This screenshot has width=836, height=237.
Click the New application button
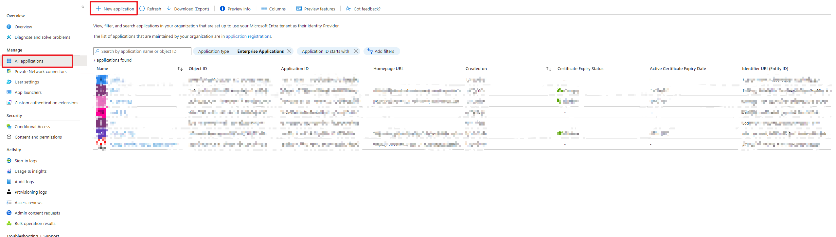(x=115, y=9)
